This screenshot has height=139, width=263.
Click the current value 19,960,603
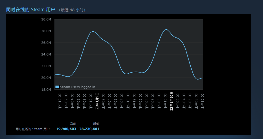click(x=66, y=129)
